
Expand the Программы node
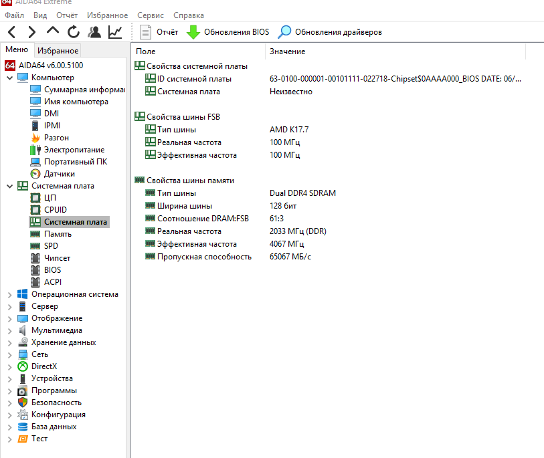coord(10,391)
